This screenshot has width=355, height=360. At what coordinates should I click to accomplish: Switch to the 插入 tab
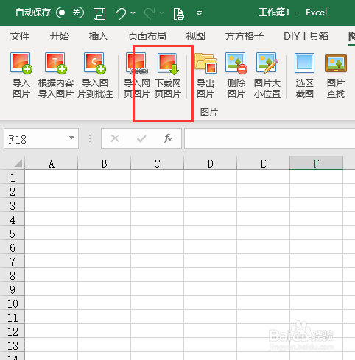coord(99,36)
